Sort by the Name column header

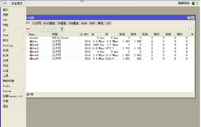click(40, 34)
